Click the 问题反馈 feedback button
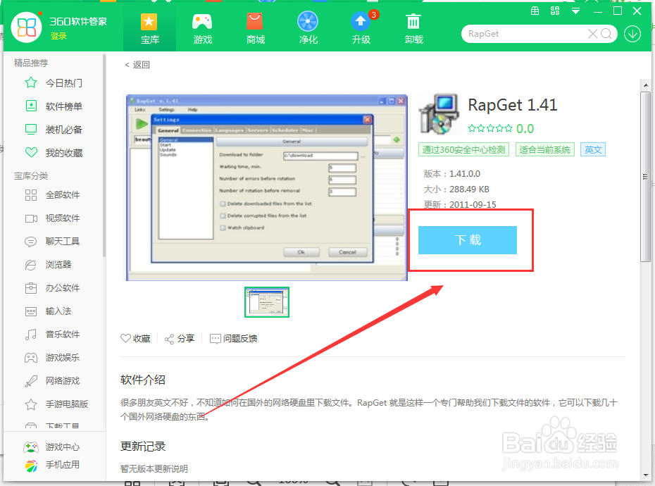 234,339
